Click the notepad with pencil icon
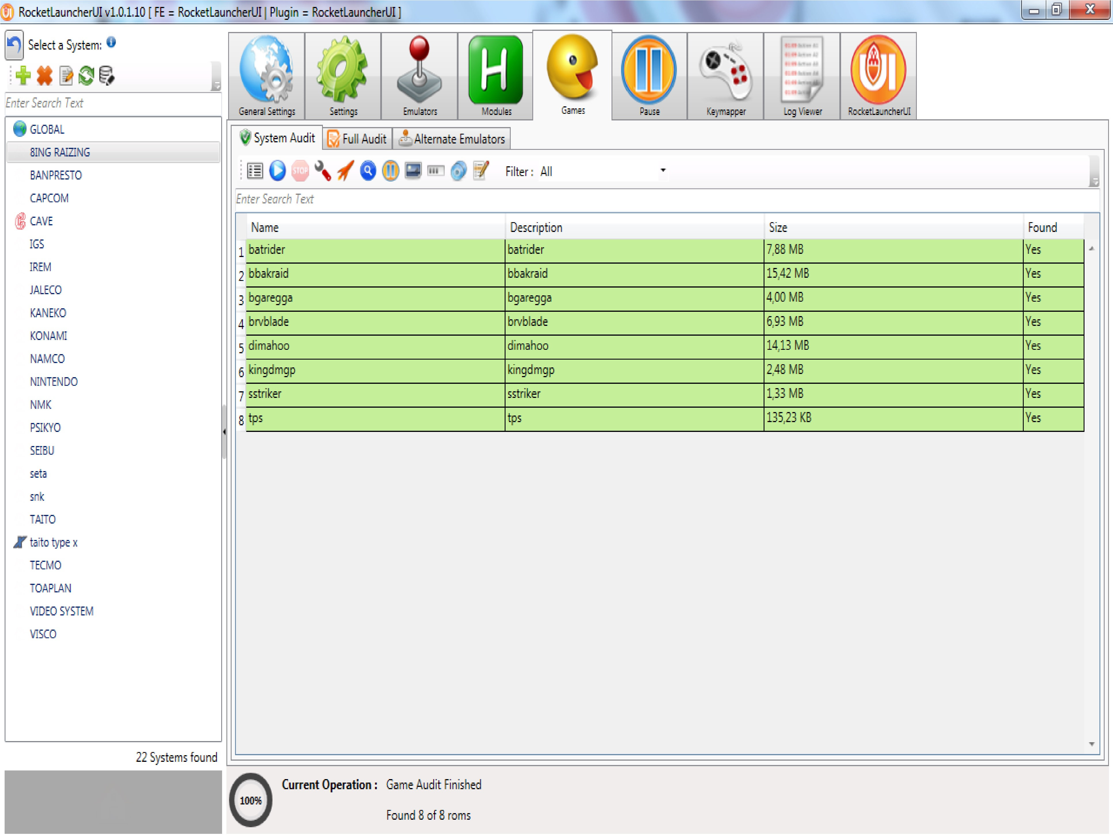Image resolution: width=1113 pixels, height=835 pixels. click(x=481, y=171)
